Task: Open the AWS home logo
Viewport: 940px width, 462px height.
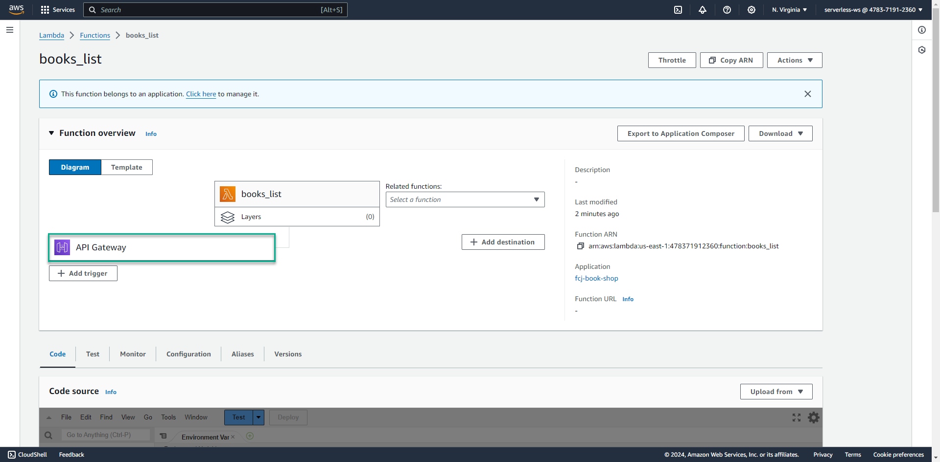Action: 16,9
